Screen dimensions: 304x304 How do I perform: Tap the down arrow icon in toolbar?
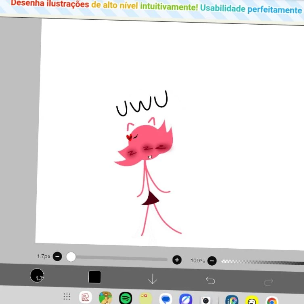[153, 279]
